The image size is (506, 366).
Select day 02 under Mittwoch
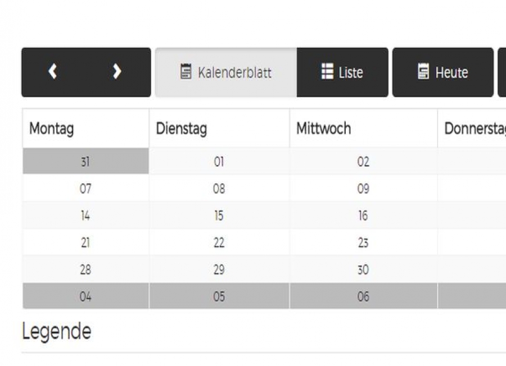(363, 162)
